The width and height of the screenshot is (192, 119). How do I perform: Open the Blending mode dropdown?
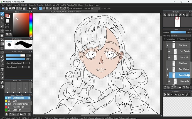point(181,36)
